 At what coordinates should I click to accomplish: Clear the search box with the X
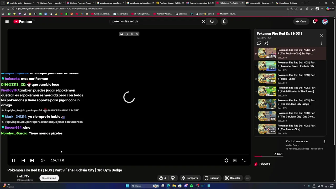point(203,22)
